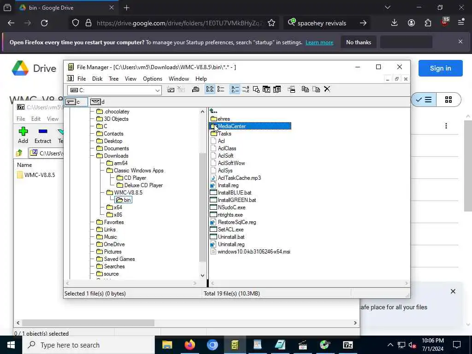Open Firefox list all tabs dropdown
Image resolution: width=472 pixels, height=354 pixels.
(388, 7)
